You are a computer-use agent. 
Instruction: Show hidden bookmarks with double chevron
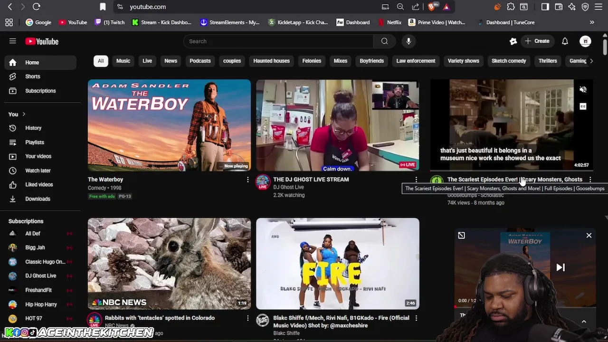pos(592,22)
